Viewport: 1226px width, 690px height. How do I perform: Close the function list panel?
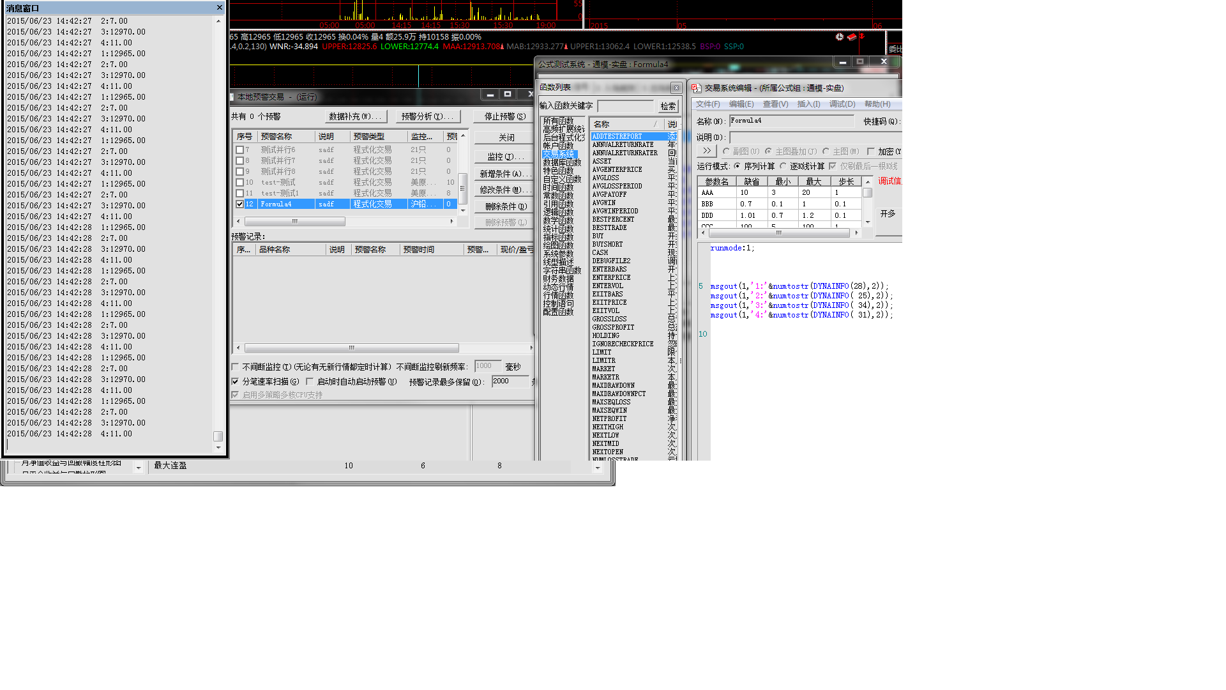(676, 88)
